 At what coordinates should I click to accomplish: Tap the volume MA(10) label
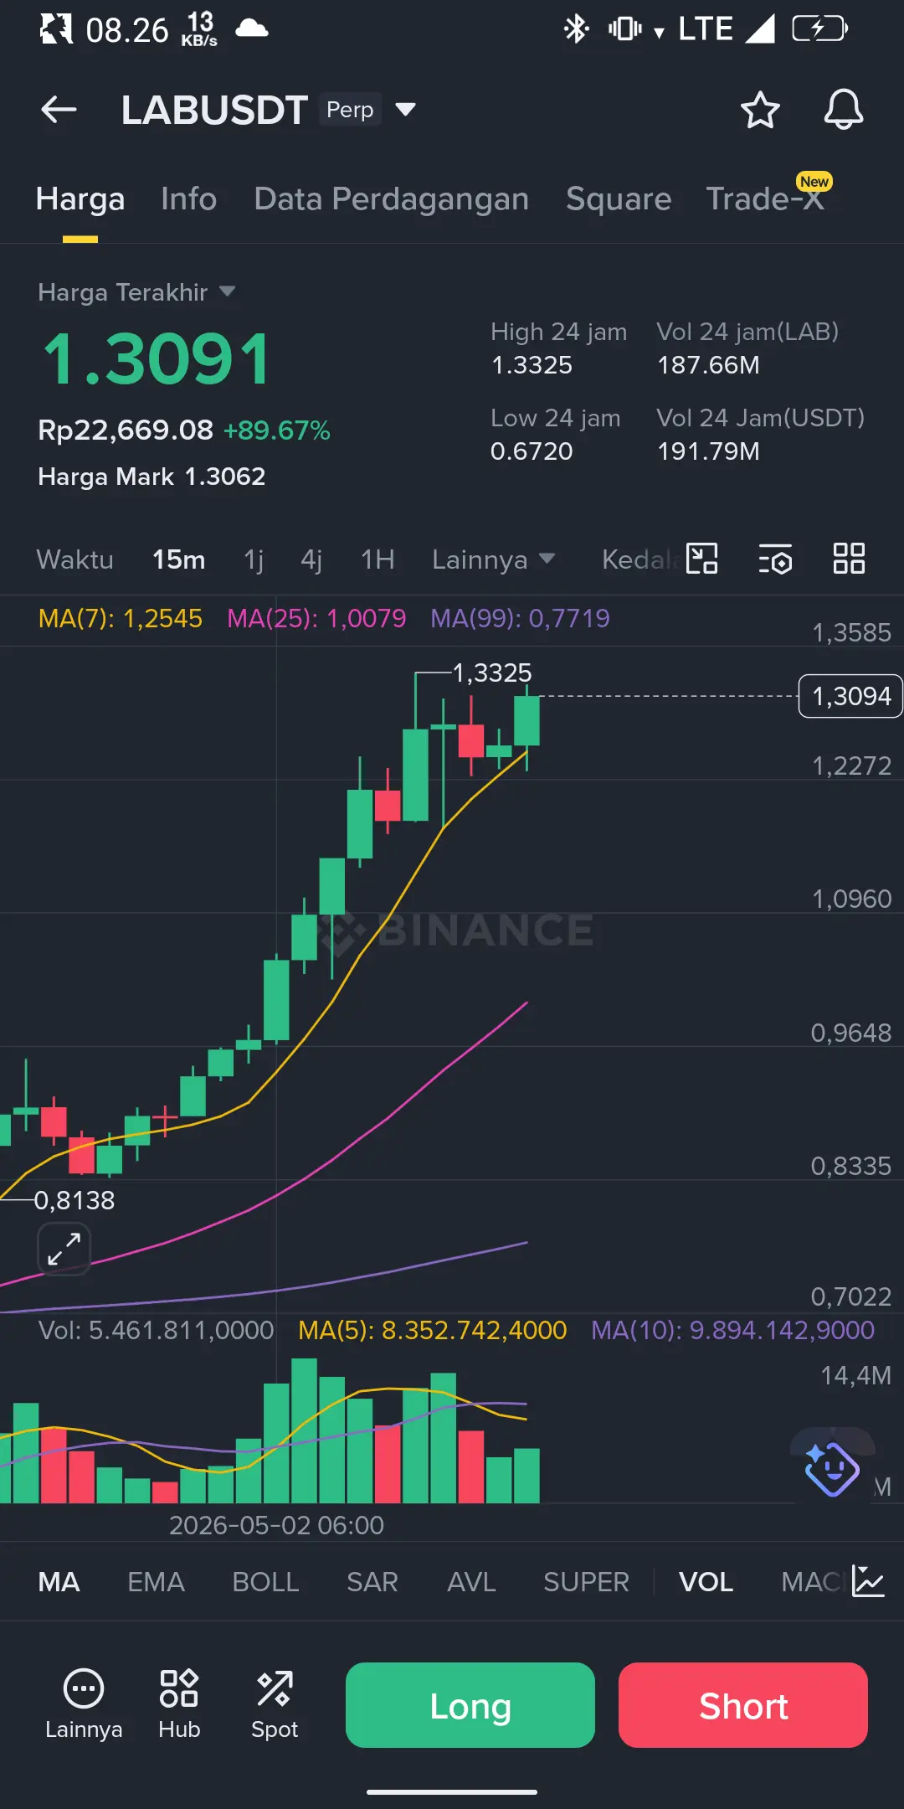pyautogui.click(x=732, y=1330)
